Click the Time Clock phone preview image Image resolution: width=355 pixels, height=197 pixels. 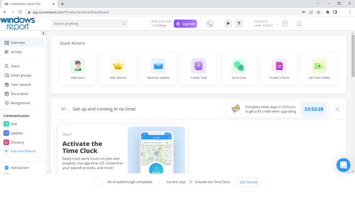[x=156, y=150]
